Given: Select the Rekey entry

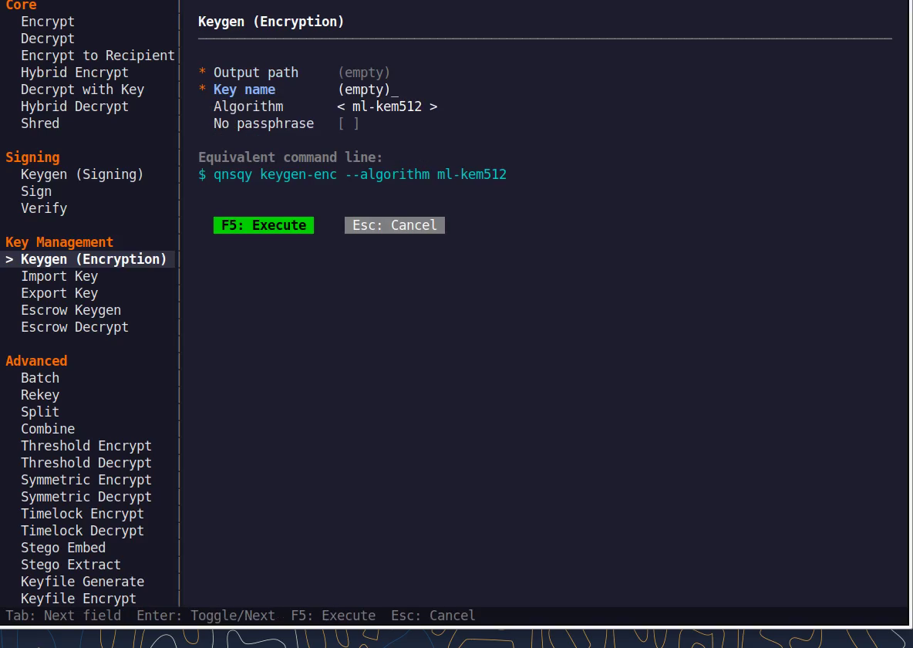Looking at the screenshot, I should pos(40,394).
